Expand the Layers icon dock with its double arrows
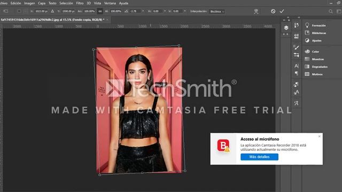Image resolution: width=342 pixels, height=192 pixels. click(x=288, y=17)
